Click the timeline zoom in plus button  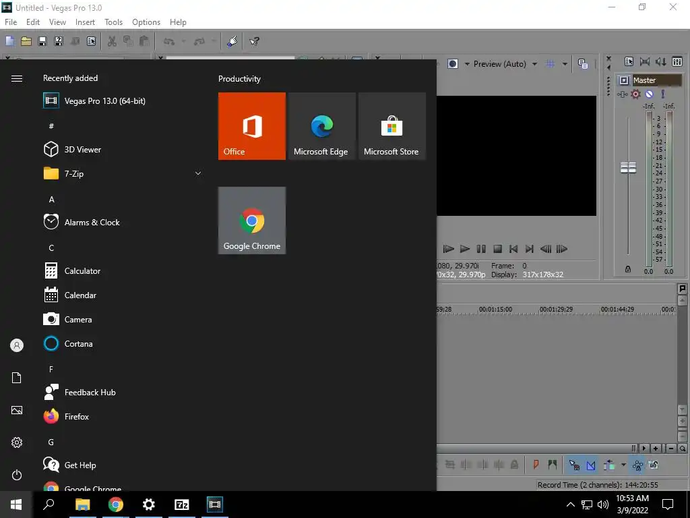(x=656, y=449)
